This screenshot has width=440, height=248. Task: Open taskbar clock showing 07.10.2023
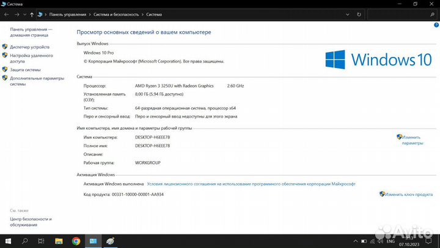(x=409, y=241)
